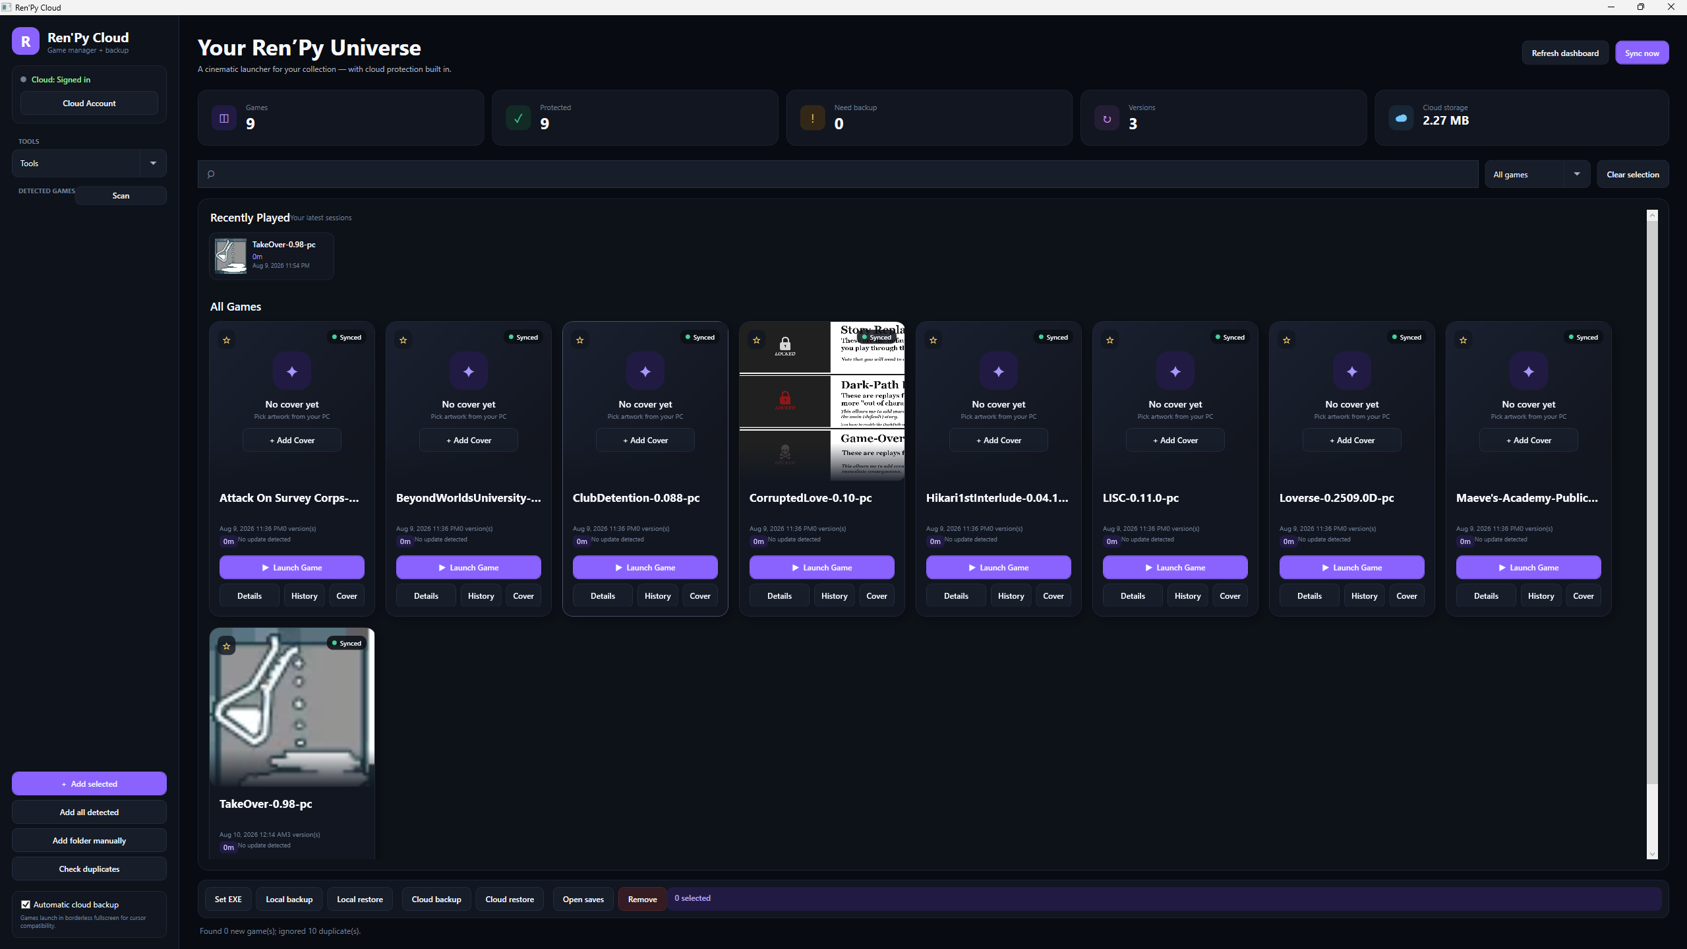Start Cloud restore from bottom toolbar
The image size is (1687, 949).
click(510, 900)
